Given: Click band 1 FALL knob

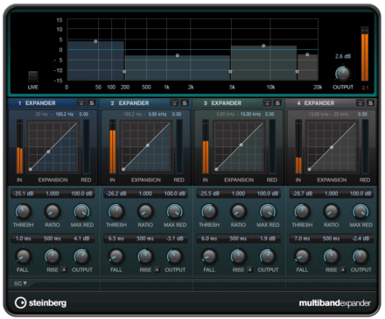Looking at the screenshot, I should 23,257.
